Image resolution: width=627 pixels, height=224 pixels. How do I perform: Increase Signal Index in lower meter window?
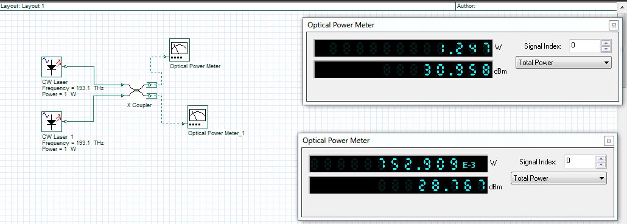tap(601, 159)
